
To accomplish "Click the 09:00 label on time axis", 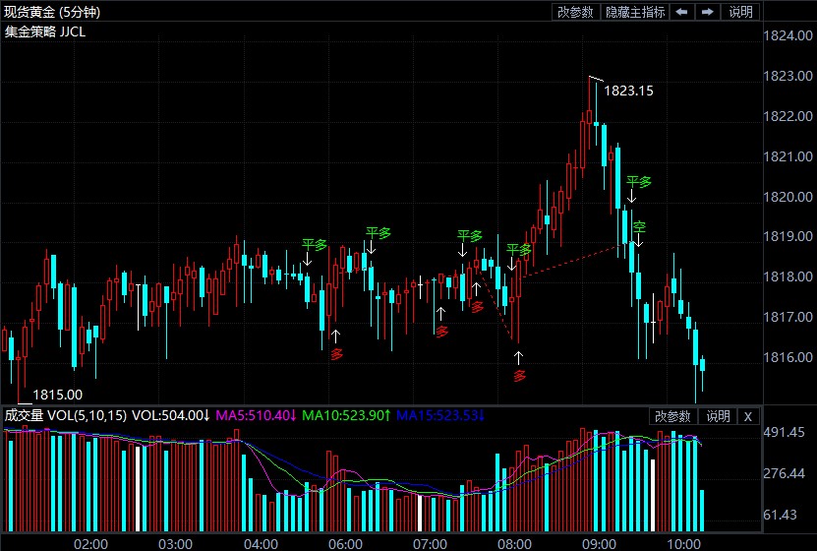I will pyautogui.click(x=599, y=543).
